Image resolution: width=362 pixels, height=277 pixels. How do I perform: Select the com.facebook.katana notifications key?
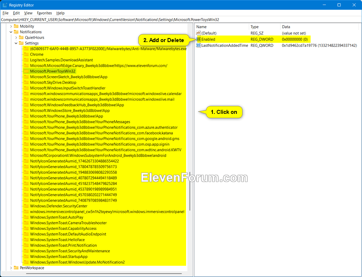coord(101,133)
